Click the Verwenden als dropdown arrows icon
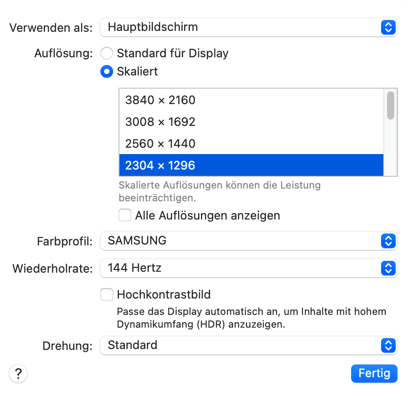The image size is (407, 399). [387, 27]
